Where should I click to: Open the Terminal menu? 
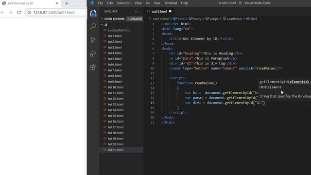pyautogui.click(x=171, y=3)
